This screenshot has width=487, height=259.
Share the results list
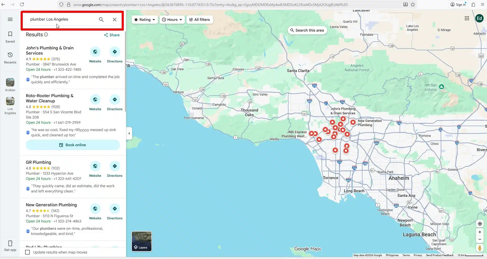tap(112, 35)
